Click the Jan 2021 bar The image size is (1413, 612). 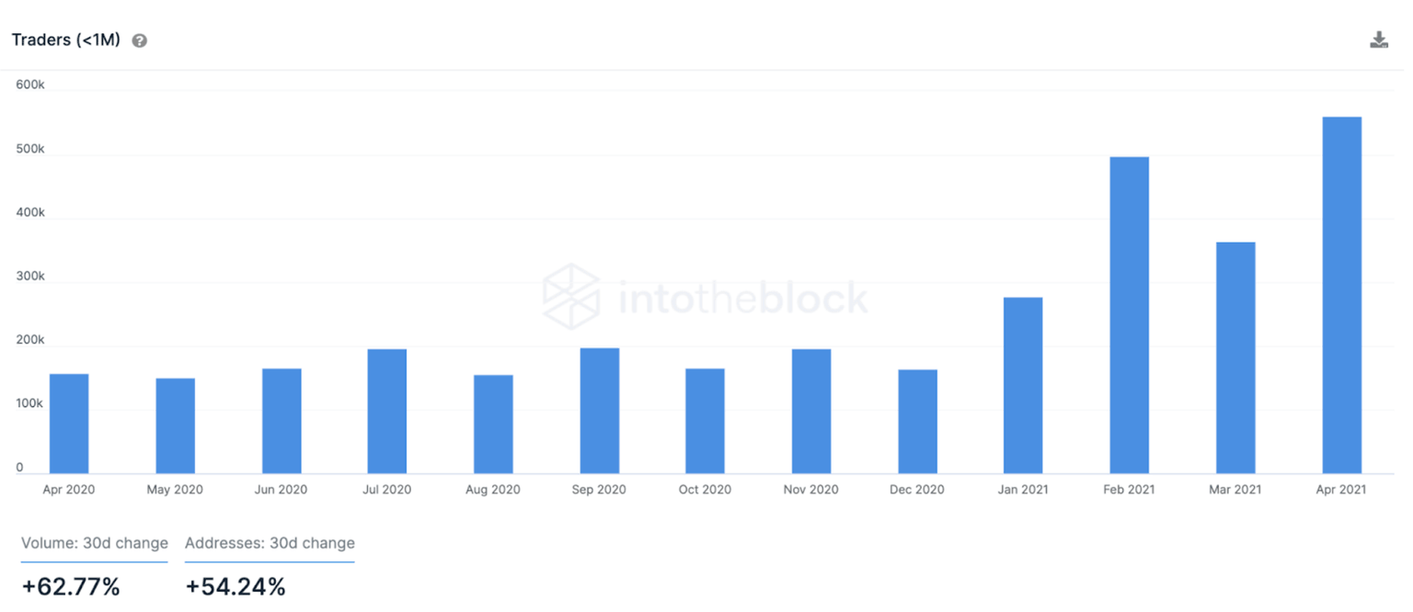point(1022,381)
